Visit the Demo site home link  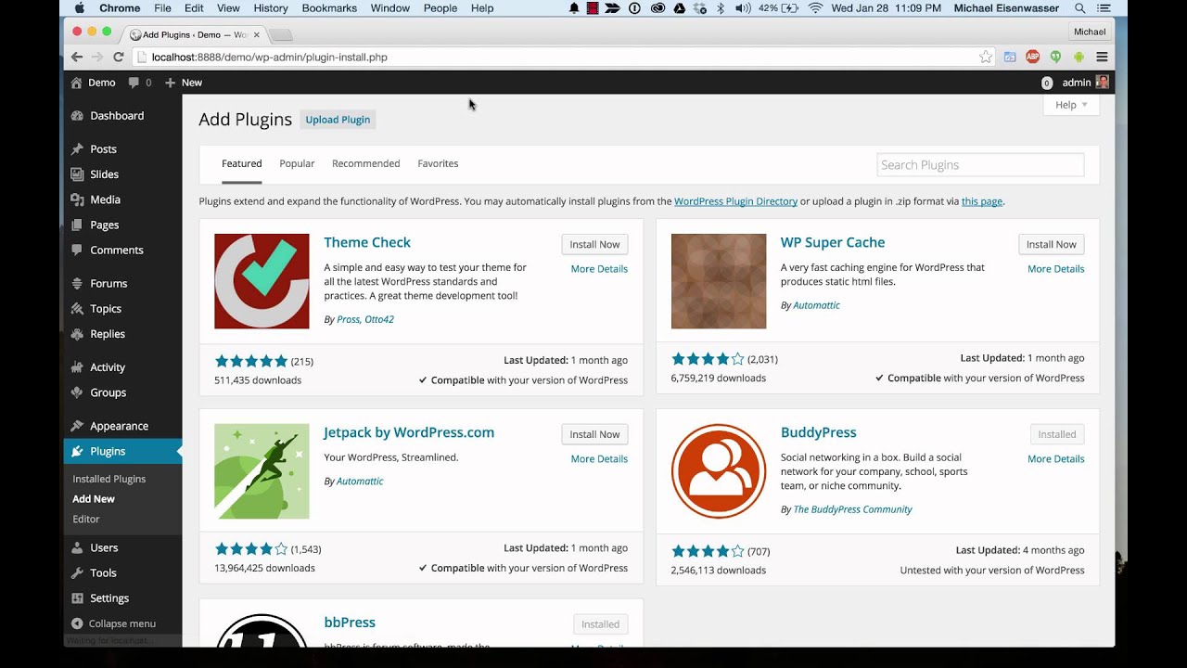coord(94,83)
